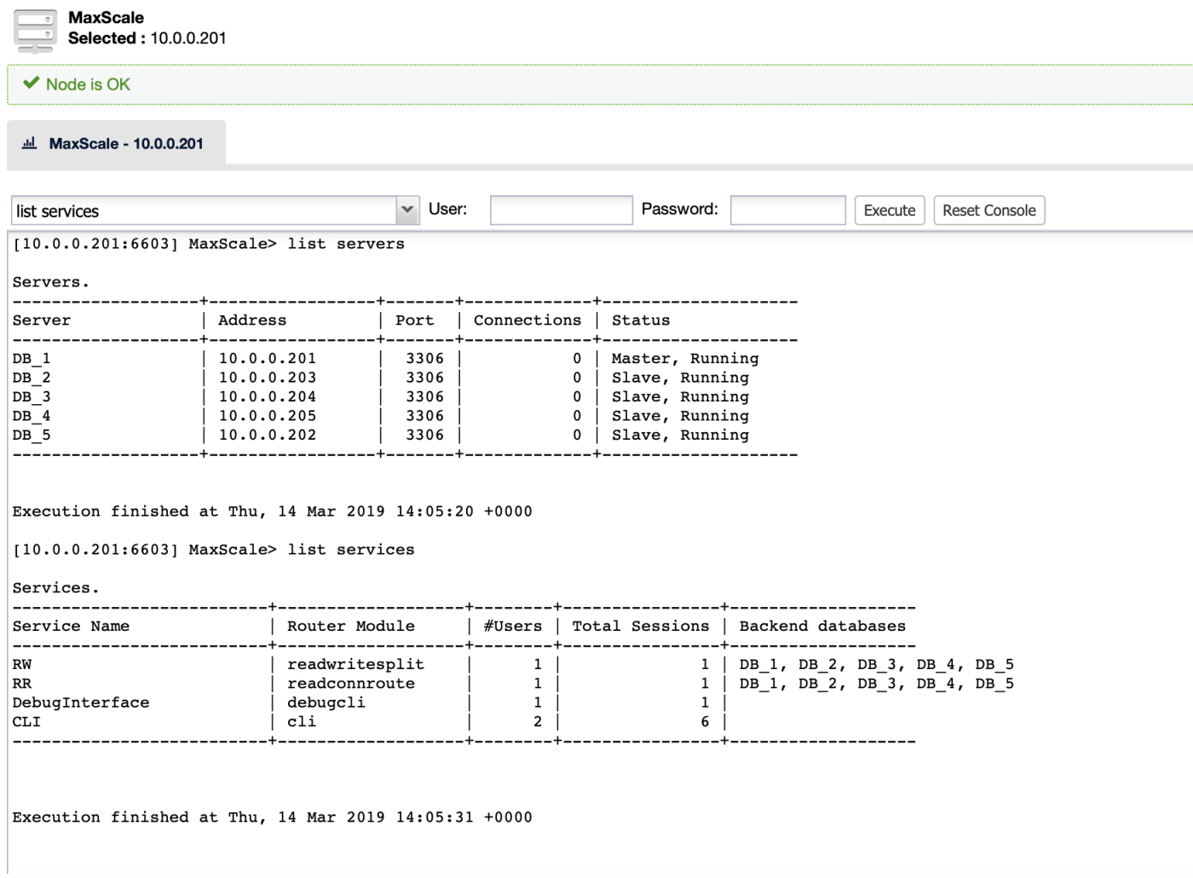Switch to the MaxScale - 10.0.0.201 tab
Image resolution: width=1193 pixels, height=878 pixels.
(126, 142)
